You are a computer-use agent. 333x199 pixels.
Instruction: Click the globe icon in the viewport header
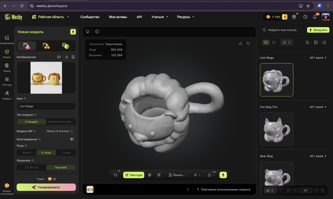[97, 32]
